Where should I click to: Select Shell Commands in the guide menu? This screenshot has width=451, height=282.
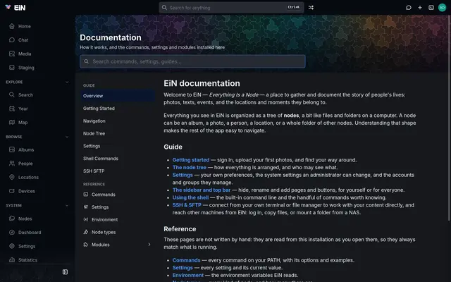118,159
